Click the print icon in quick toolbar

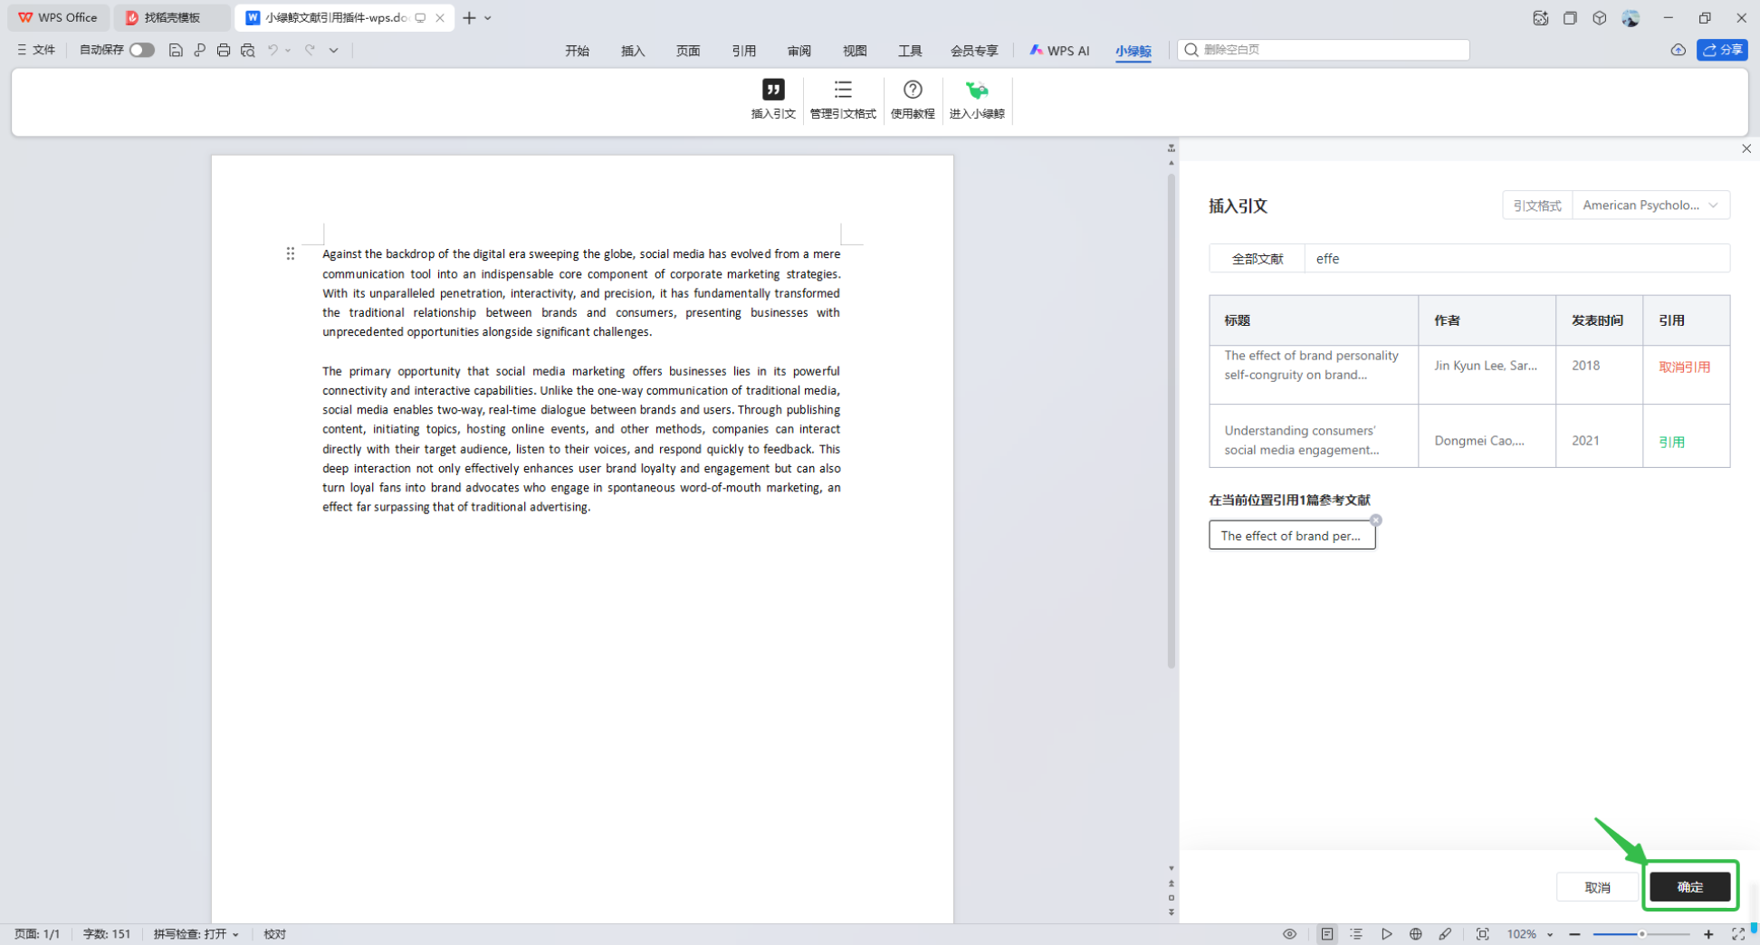coord(224,51)
